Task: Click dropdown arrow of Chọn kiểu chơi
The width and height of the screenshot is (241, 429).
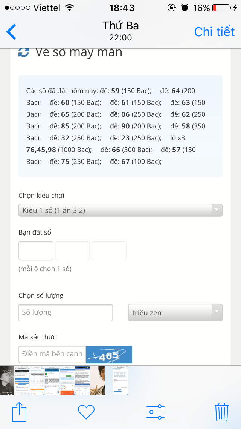Action: pyautogui.click(x=217, y=210)
